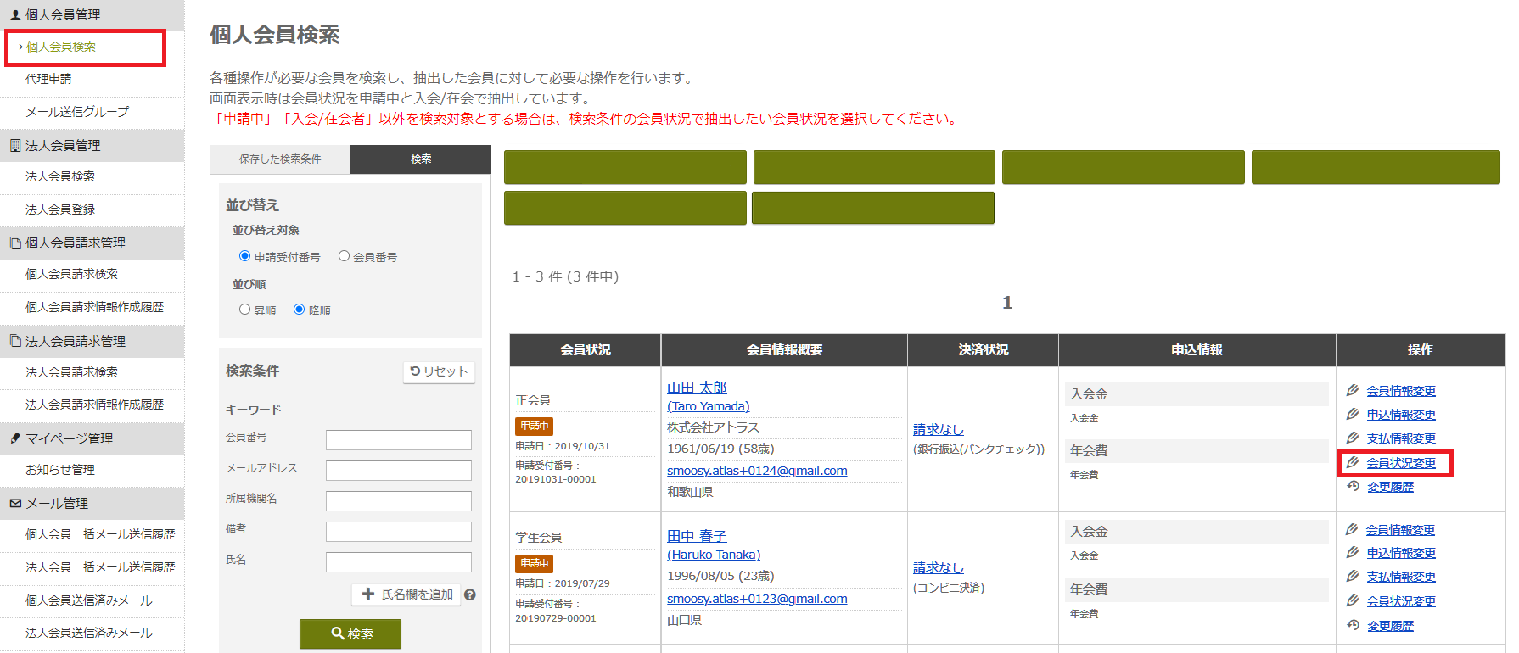This screenshot has height=653, width=1519.
Task: Click 請求なし link for 田中 春子
Action: (x=939, y=567)
